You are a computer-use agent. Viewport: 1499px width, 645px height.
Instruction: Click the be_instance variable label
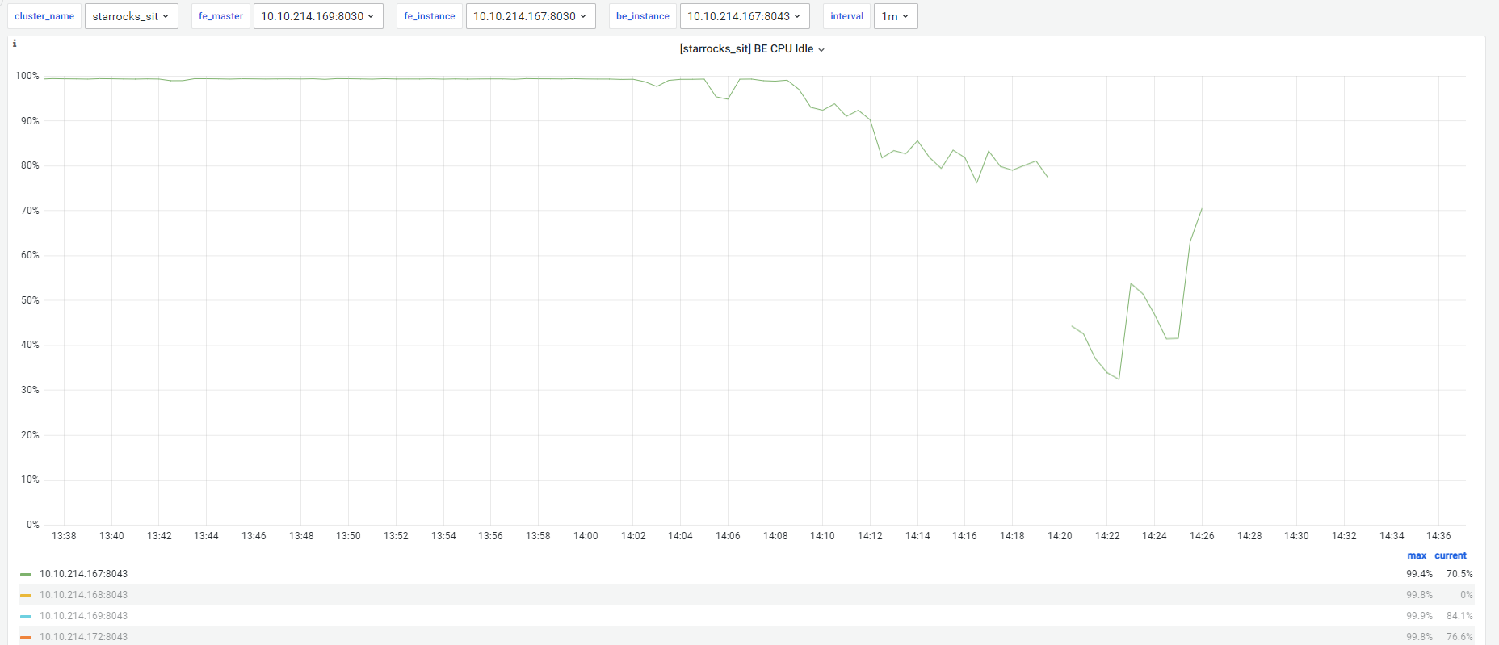(x=642, y=16)
